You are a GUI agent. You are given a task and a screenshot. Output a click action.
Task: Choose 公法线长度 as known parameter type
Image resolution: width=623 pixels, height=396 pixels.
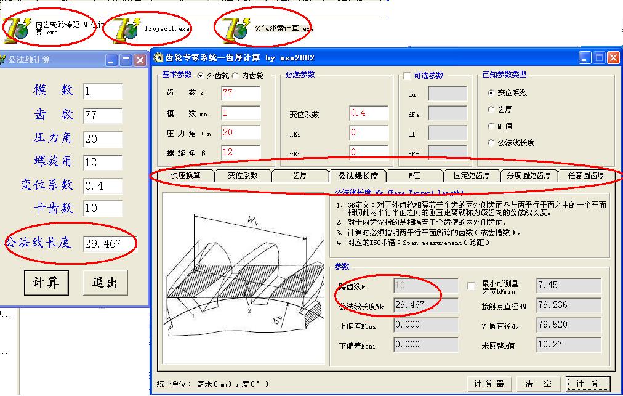491,142
